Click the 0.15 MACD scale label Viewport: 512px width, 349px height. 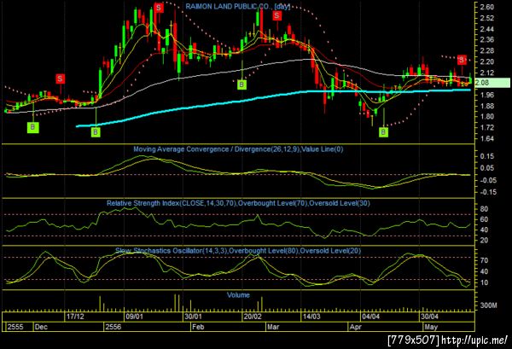487,156
